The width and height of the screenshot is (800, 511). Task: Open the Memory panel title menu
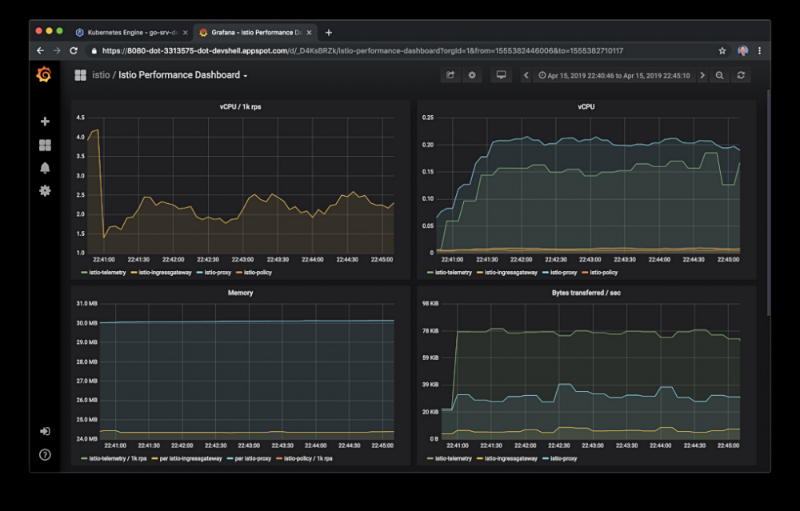[x=240, y=293]
